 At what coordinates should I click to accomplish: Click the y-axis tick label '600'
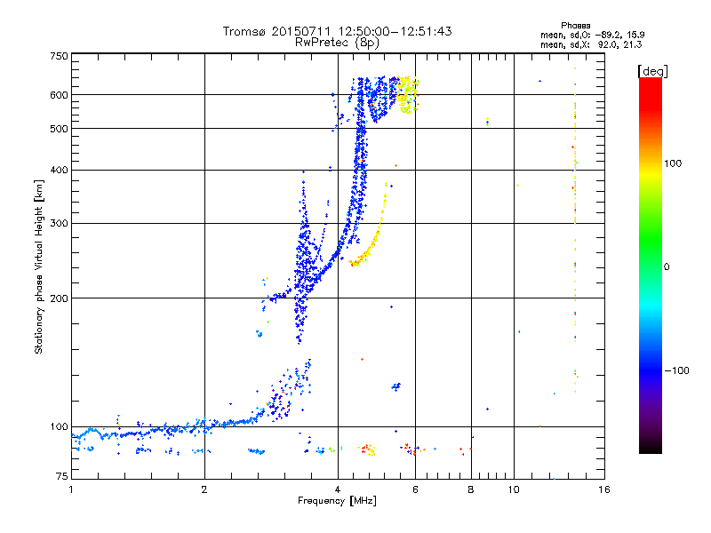click(x=59, y=95)
